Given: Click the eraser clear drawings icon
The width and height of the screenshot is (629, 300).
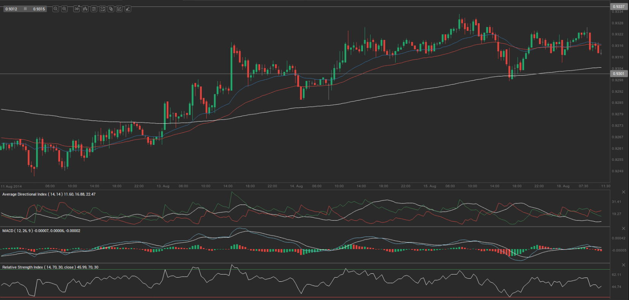Looking at the screenshot, I should (x=128, y=9).
